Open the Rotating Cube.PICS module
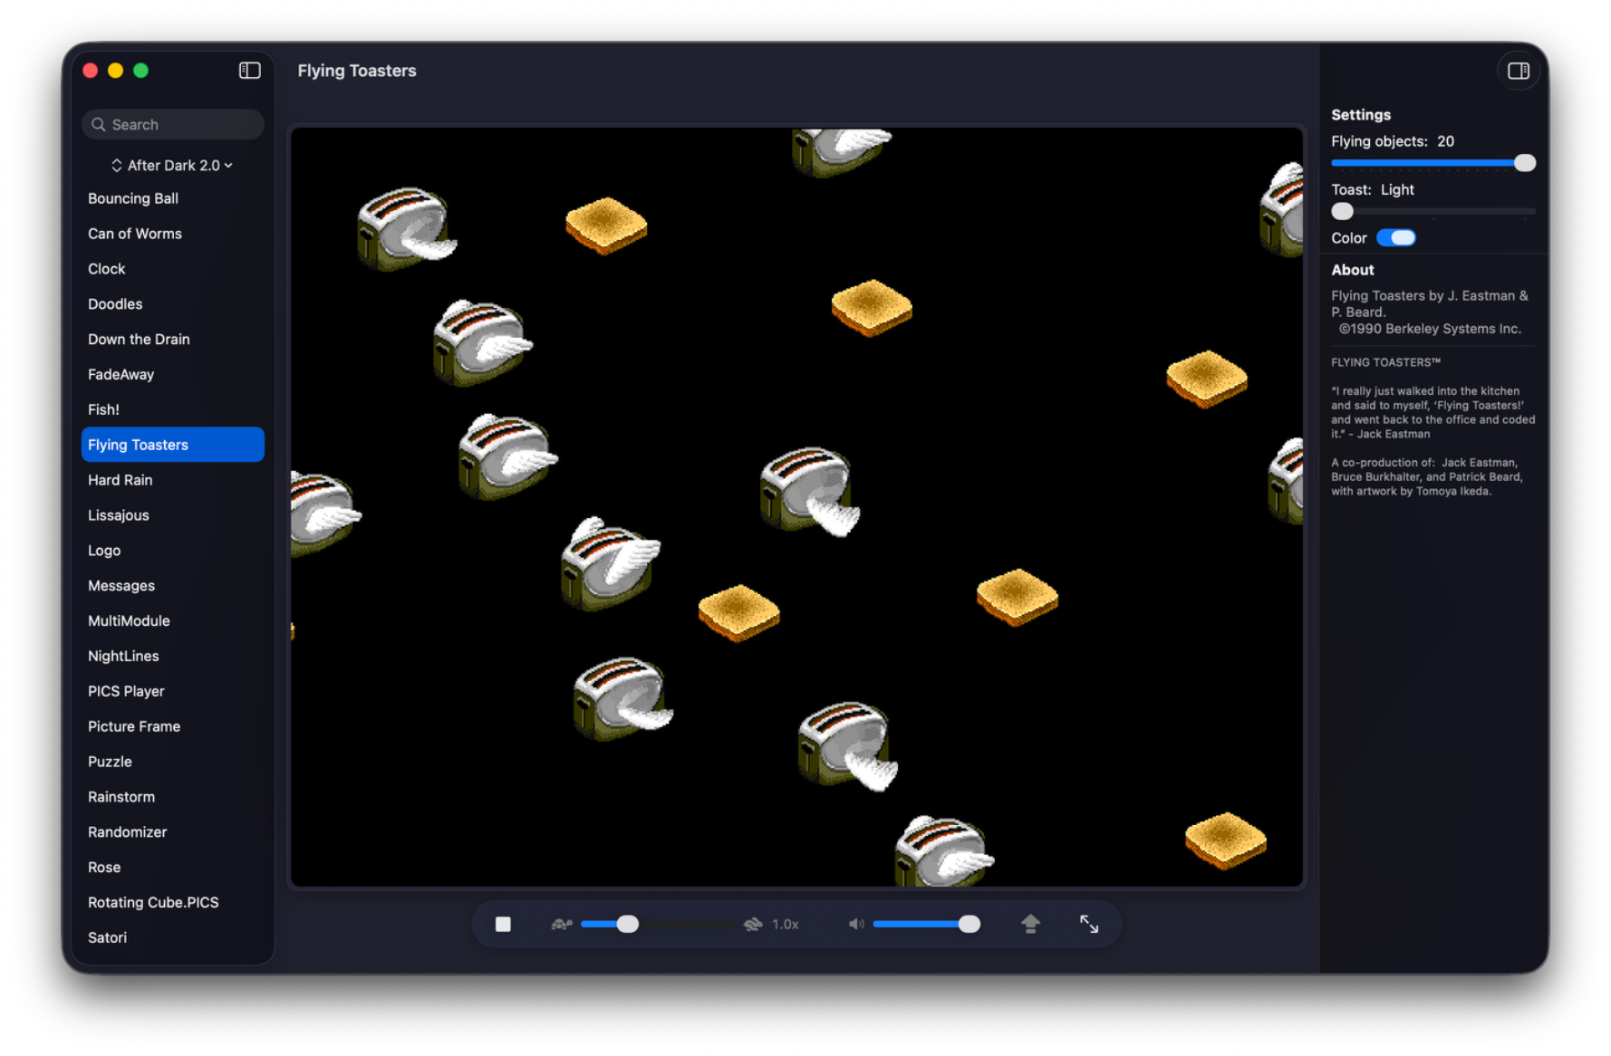Image resolution: width=1611 pixels, height=1056 pixels. click(153, 902)
